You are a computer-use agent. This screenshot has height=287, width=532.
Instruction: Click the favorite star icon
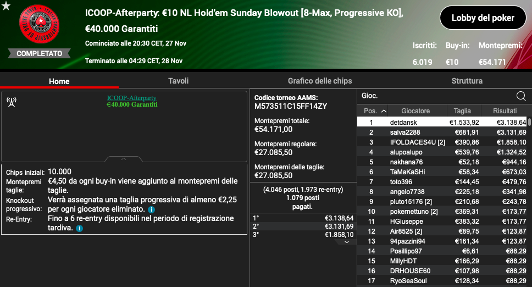6,6
